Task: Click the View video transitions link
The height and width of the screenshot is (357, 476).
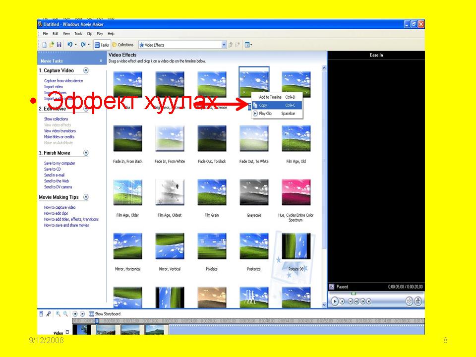Action: click(x=60, y=131)
